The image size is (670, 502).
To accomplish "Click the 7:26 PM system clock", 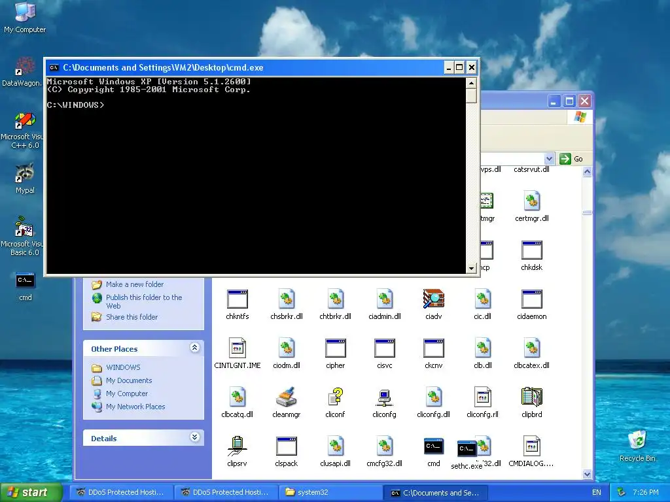I will tap(645, 493).
